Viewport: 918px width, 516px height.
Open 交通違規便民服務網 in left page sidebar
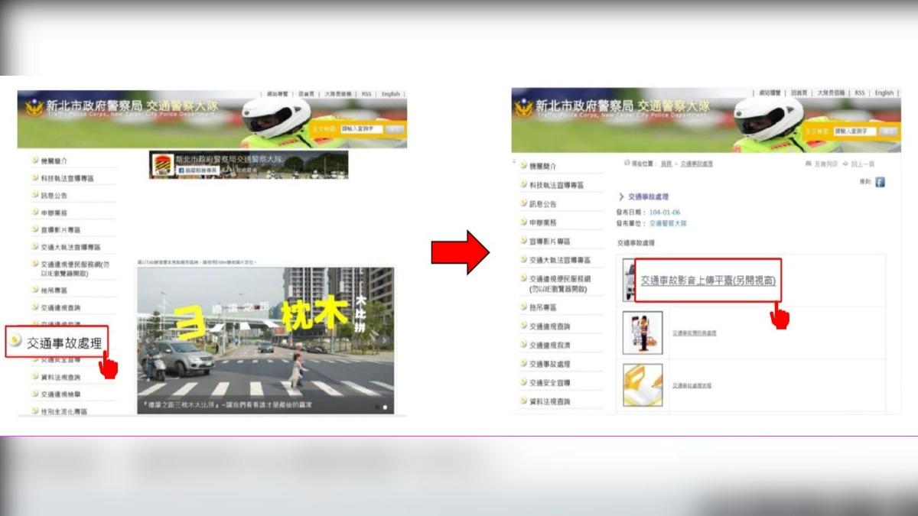click(x=74, y=268)
